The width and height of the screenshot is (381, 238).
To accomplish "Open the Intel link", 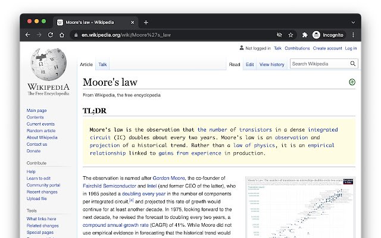I will (152, 186).
